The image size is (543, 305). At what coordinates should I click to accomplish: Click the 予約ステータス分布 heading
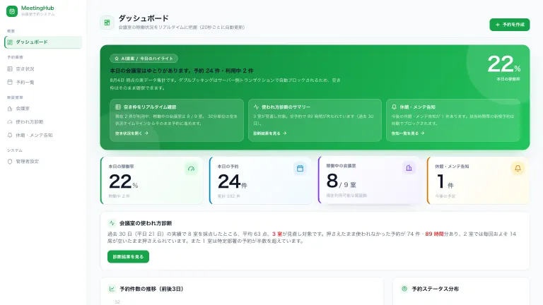click(x=436, y=289)
